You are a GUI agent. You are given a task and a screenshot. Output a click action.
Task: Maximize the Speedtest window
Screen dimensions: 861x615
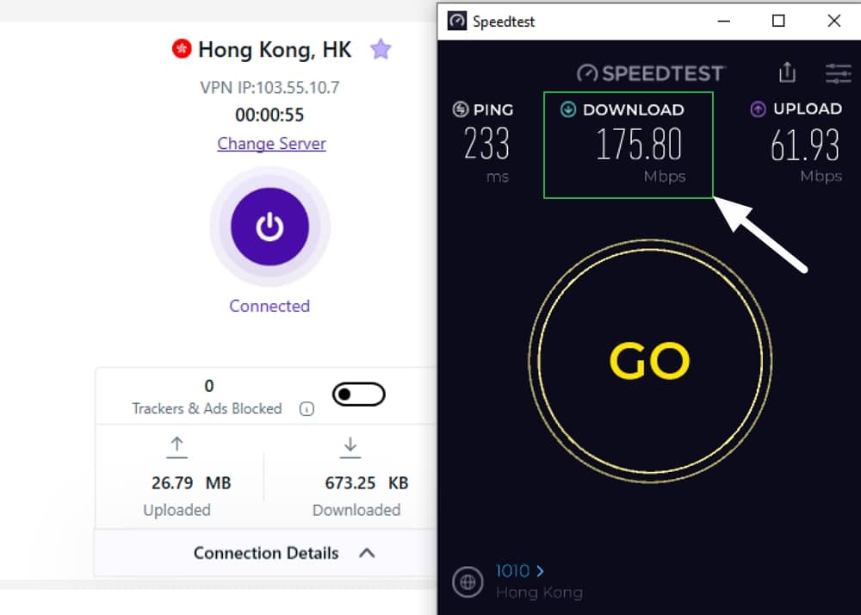tap(778, 21)
